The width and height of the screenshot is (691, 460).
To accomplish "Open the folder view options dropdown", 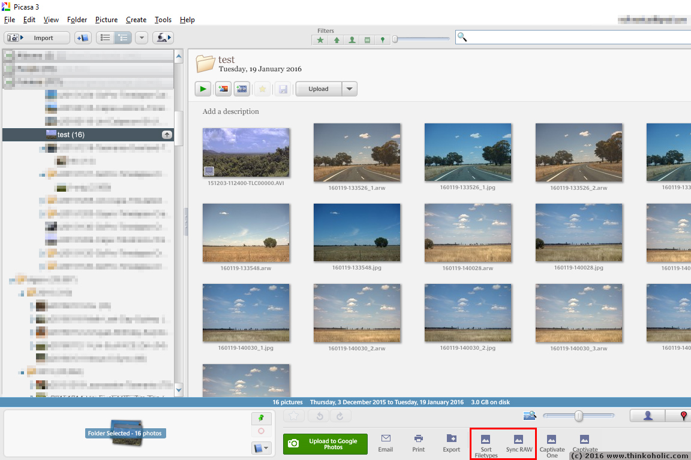I will click(x=142, y=38).
